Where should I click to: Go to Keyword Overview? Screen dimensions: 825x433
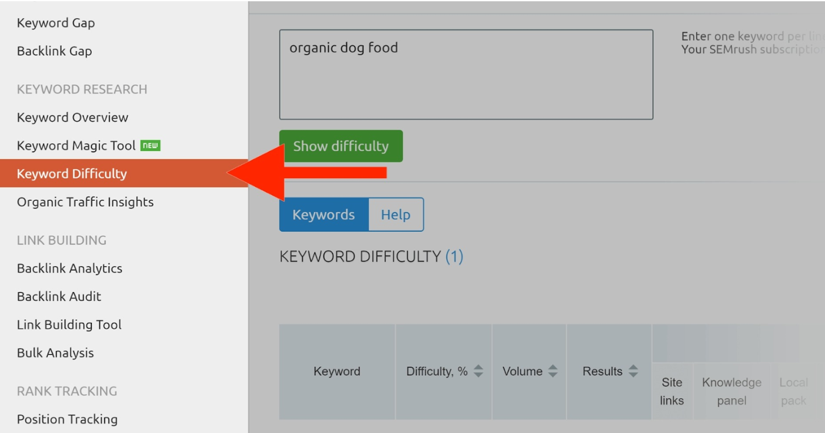72,117
